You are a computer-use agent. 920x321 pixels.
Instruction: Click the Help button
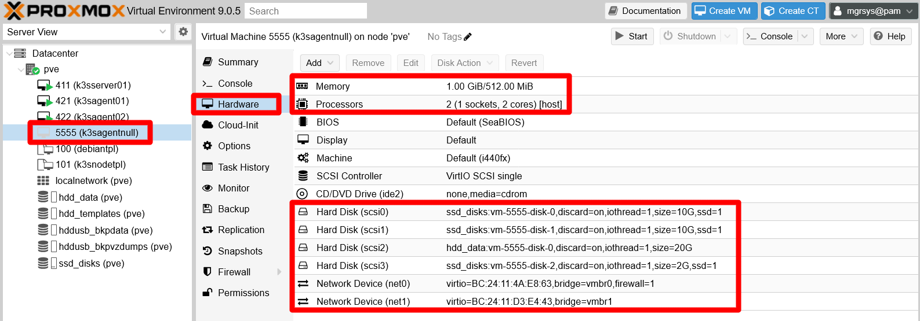890,36
